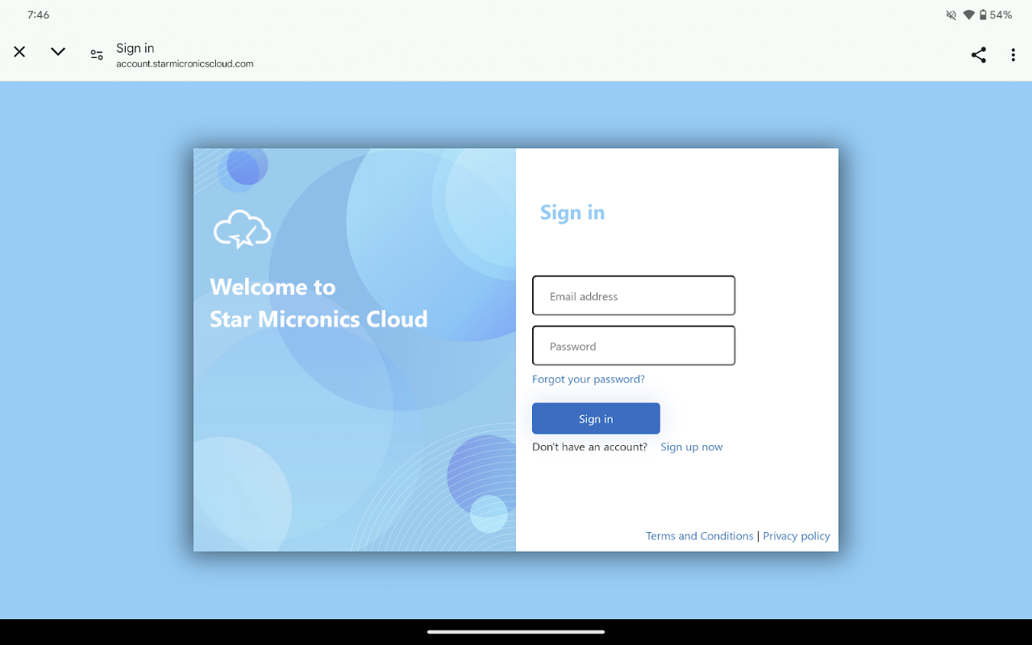1032x645 pixels.
Task: Tap the 7:46 clock in status bar
Action: pos(39,15)
